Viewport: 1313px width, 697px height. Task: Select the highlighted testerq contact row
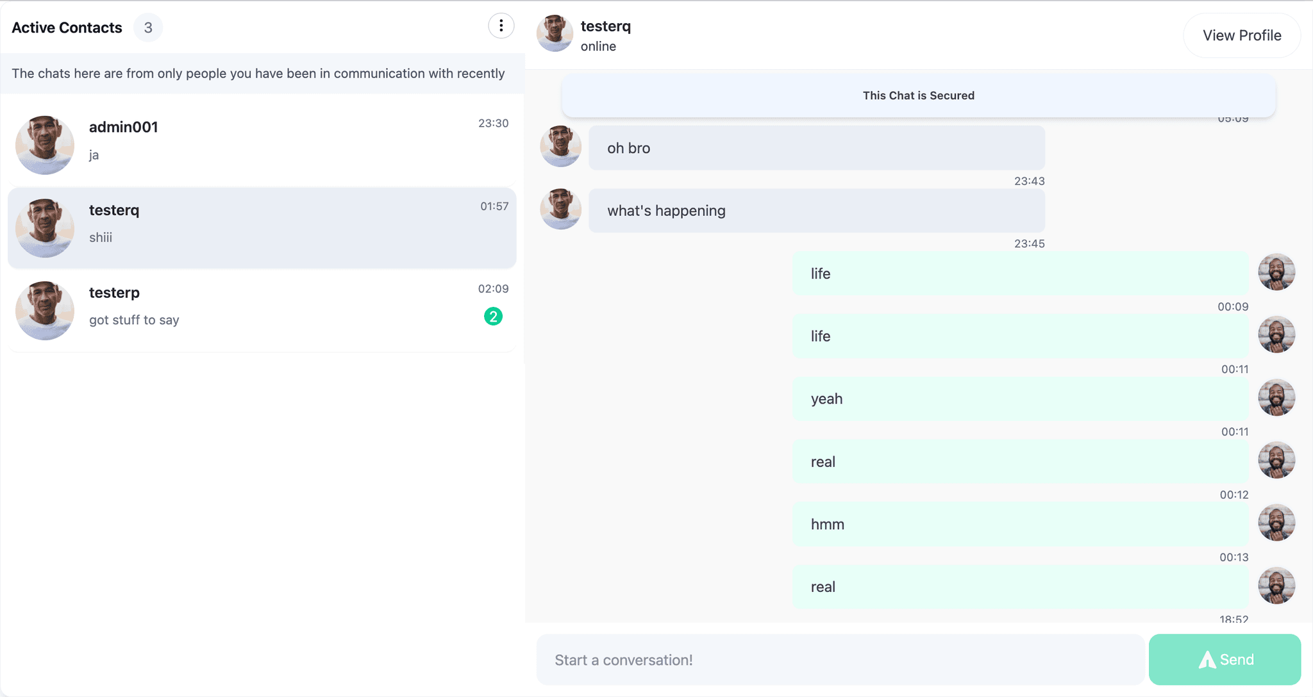[x=262, y=227]
